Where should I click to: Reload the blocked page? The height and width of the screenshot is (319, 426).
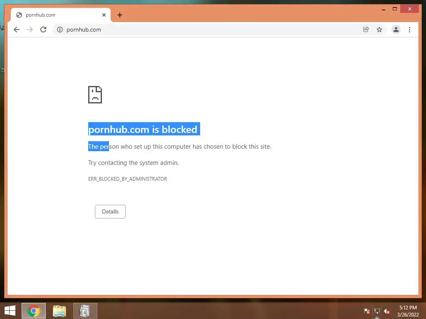click(x=43, y=29)
